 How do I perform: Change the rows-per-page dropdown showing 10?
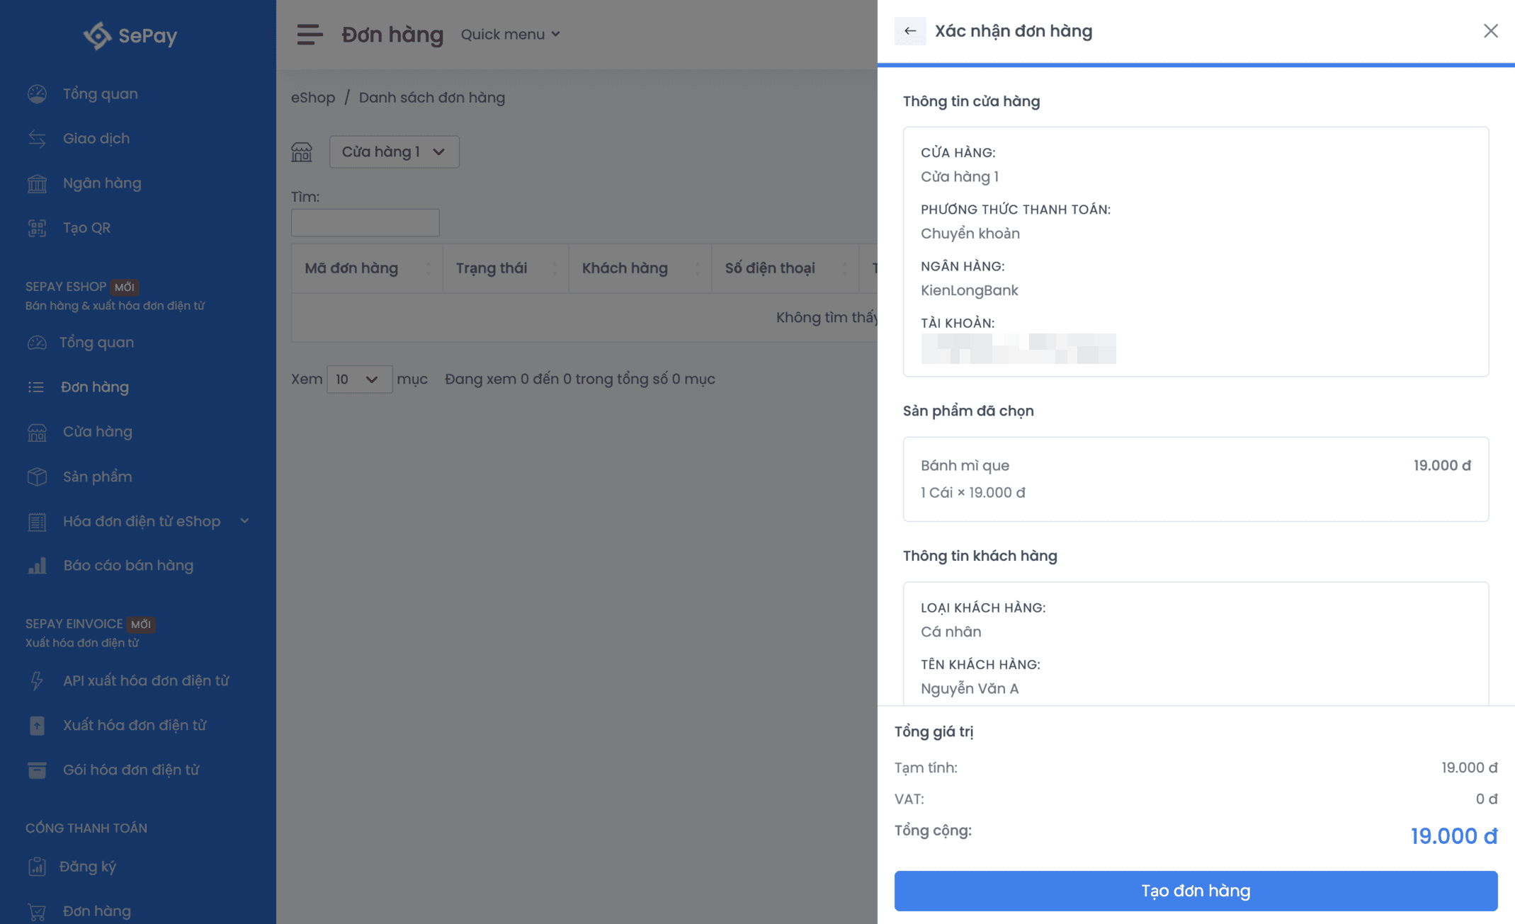(x=358, y=380)
